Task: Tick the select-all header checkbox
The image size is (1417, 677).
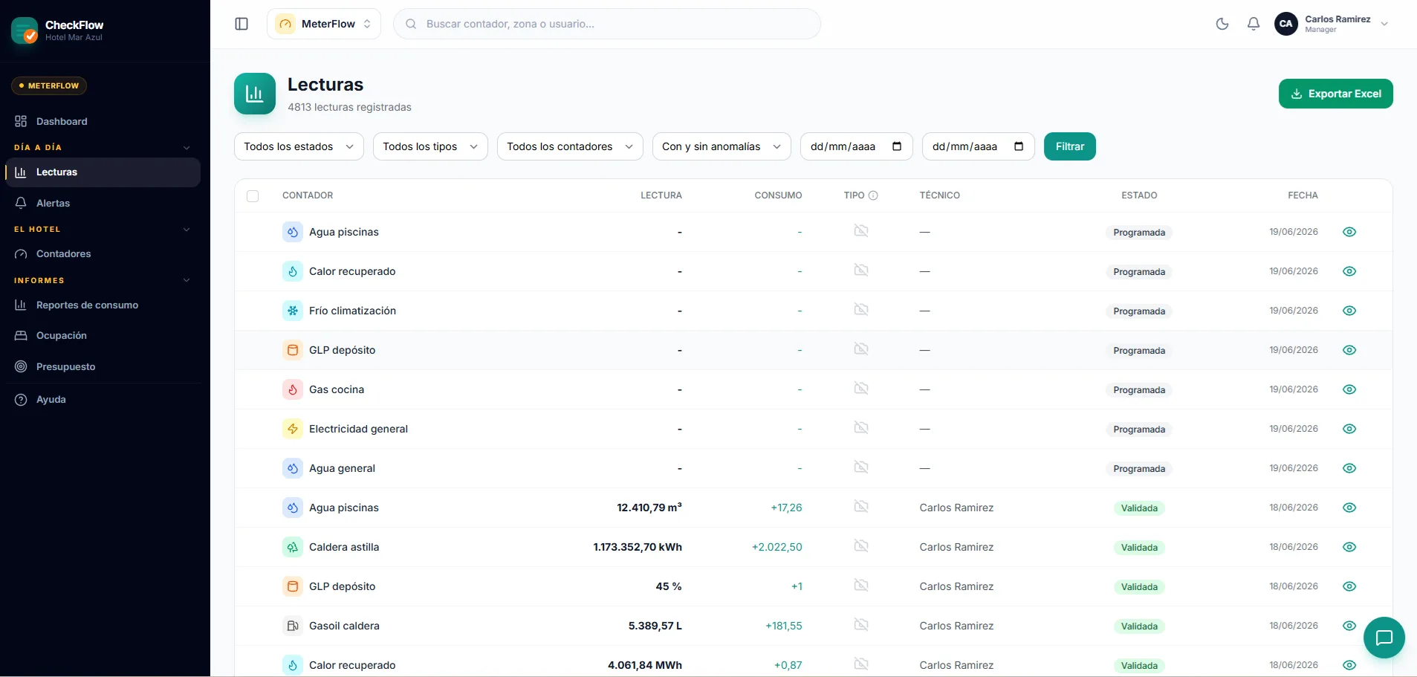Action: tap(253, 196)
